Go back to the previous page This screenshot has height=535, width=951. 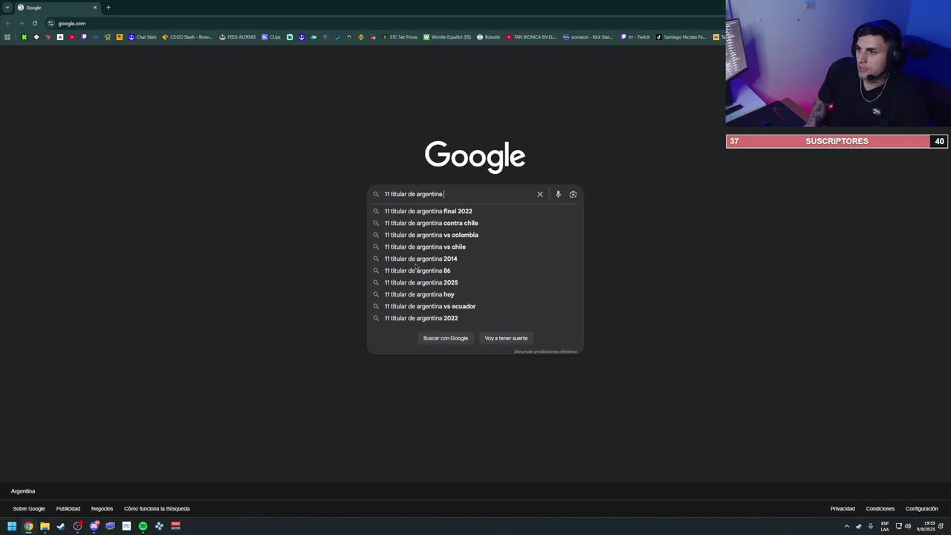tap(7, 23)
